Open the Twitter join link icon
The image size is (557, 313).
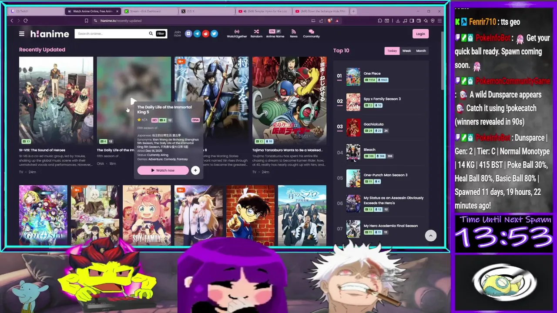[214, 33]
